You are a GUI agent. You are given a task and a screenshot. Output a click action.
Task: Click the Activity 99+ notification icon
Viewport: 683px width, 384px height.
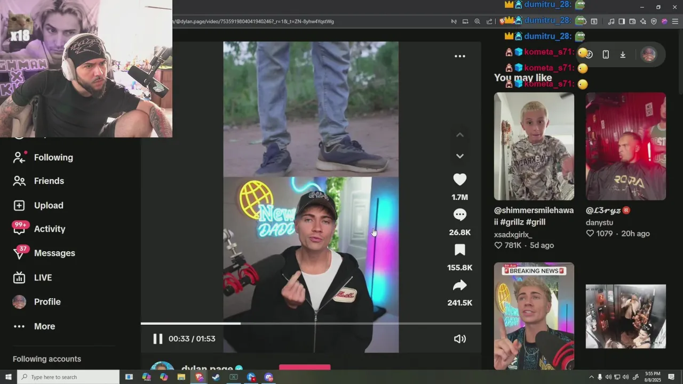pyautogui.click(x=20, y=228)
